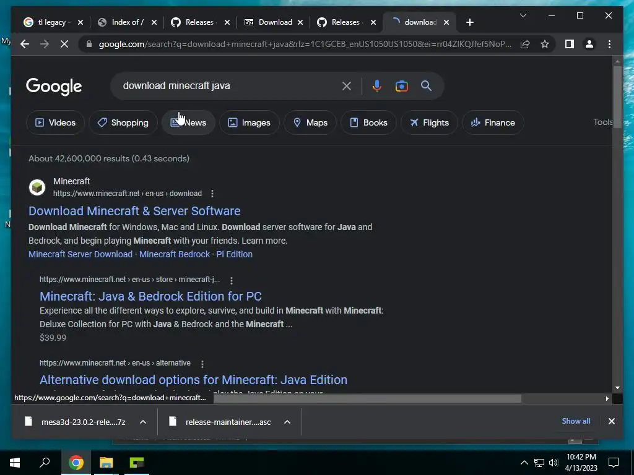
Task: Bookmark this page with the star icon
Action: coord(545,44)
